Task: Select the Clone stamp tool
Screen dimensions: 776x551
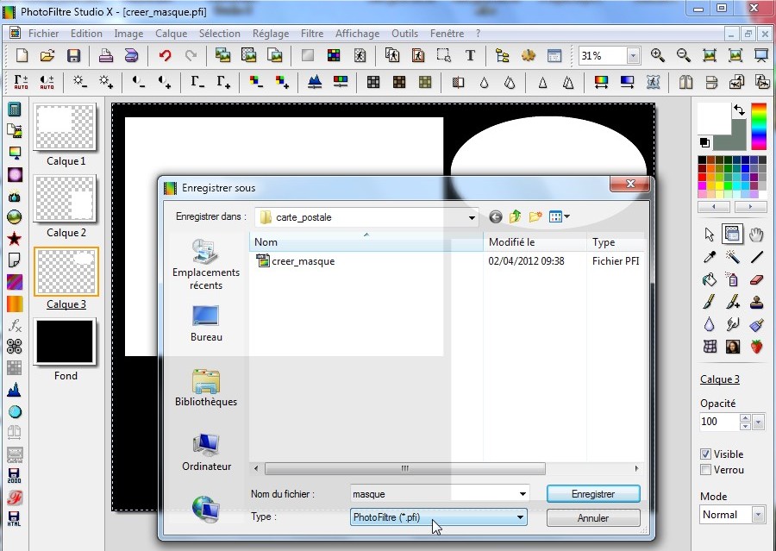Action: pos(756,302)
